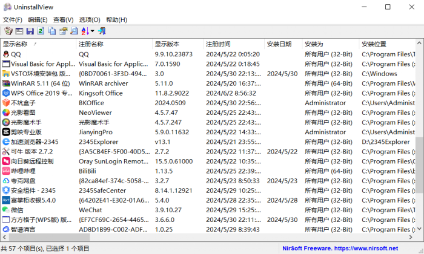
Task: Click the 光影看图 icon
Action: (x=6, y=112)
